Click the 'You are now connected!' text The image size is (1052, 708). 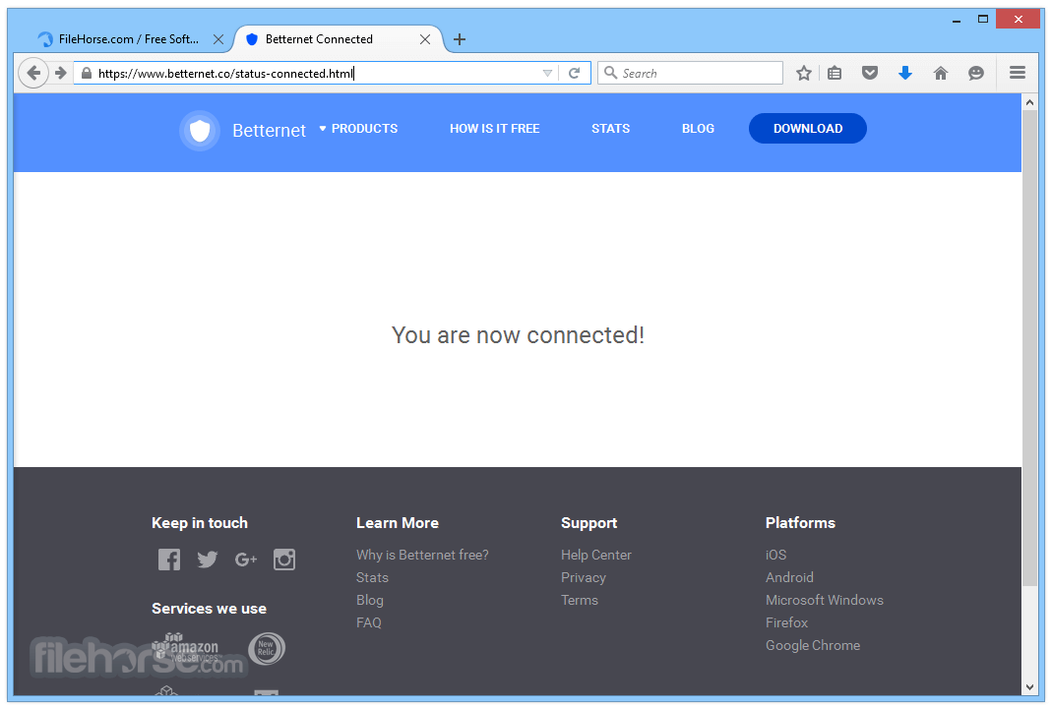[518, 334]
